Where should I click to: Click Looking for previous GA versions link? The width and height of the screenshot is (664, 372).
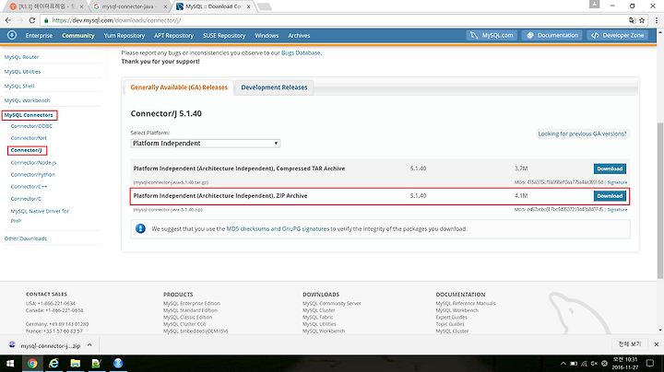tap(582, 134)
